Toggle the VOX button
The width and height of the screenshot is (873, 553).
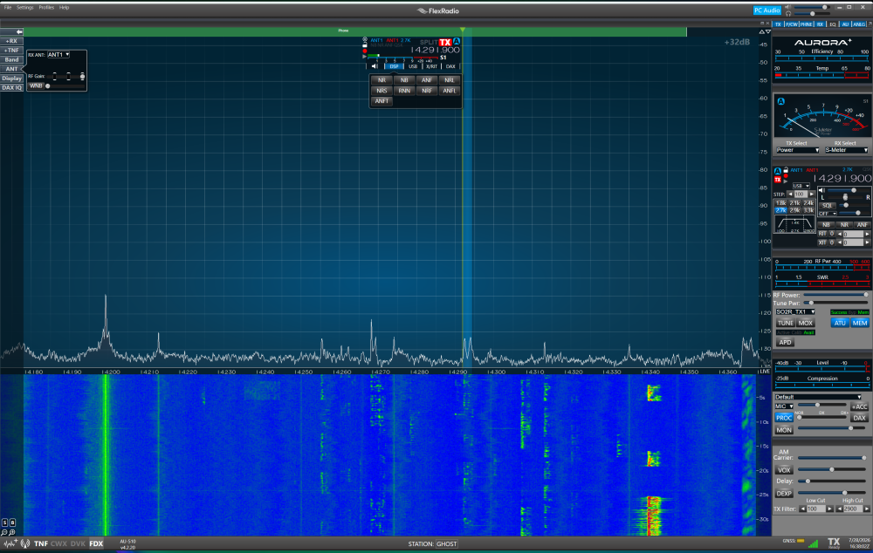[784, 470]
